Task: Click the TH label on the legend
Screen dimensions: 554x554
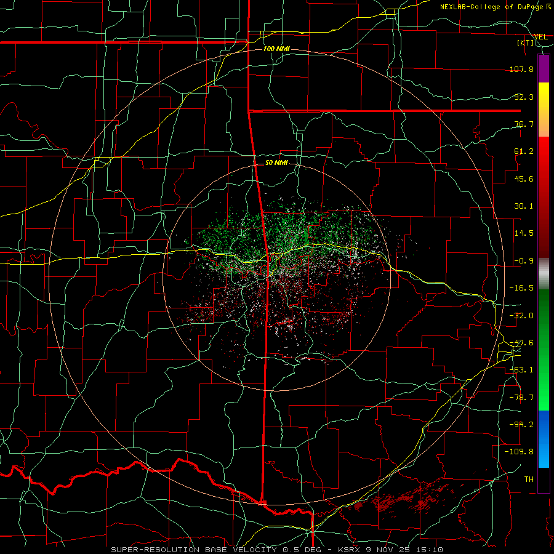Action: point(529,480)
